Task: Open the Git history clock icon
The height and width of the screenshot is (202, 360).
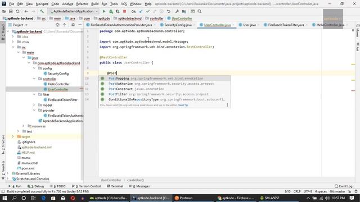Action: 161,11
